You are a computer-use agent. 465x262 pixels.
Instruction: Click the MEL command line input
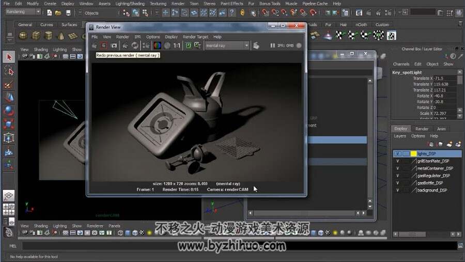tap(239, 245)
